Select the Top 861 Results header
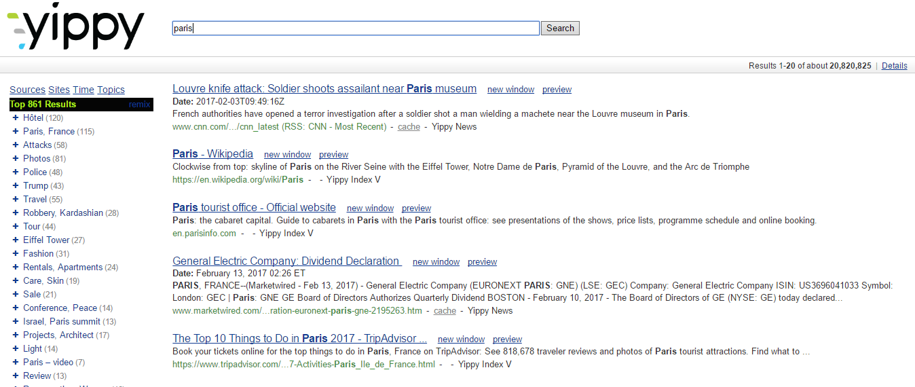915x387 pixels. click(43, 105)
